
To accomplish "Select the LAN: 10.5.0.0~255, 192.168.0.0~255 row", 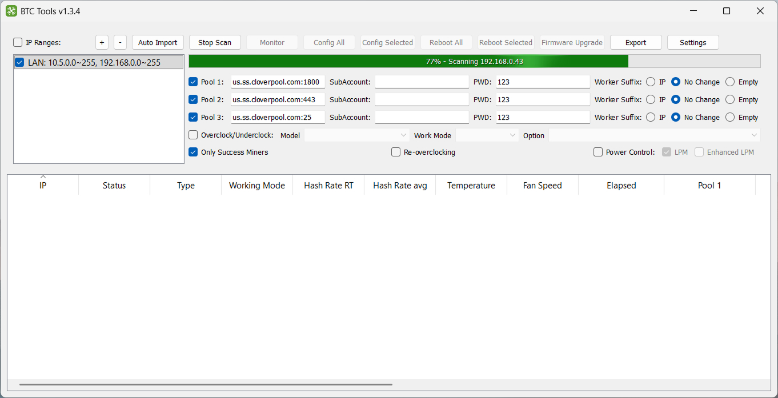I will pyautogui.click(x=99, y=63).
